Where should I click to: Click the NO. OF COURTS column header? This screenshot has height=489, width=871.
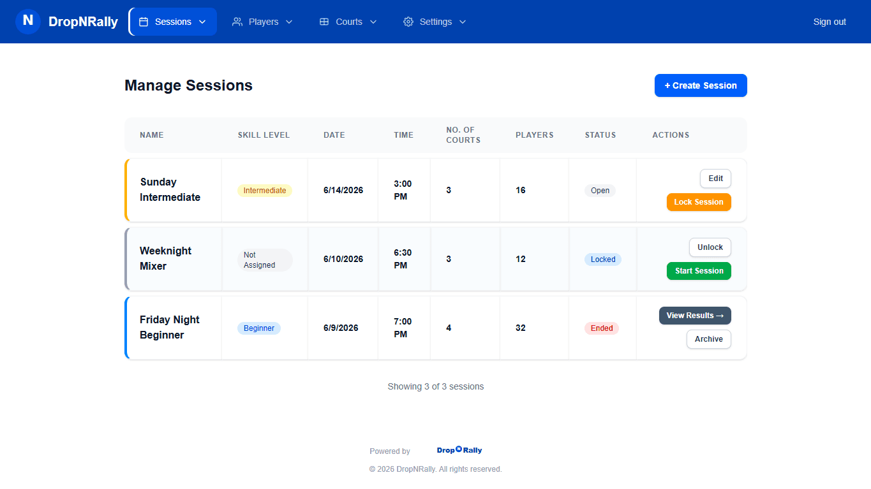coord(463,135)
